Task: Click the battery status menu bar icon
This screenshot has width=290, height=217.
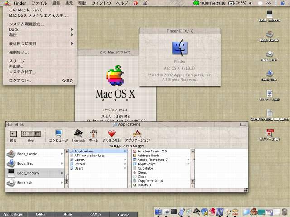Action: [x=237, y=3]
